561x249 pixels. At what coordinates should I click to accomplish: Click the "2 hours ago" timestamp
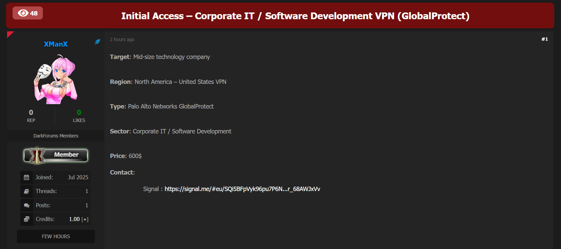(x=122, y=39)
